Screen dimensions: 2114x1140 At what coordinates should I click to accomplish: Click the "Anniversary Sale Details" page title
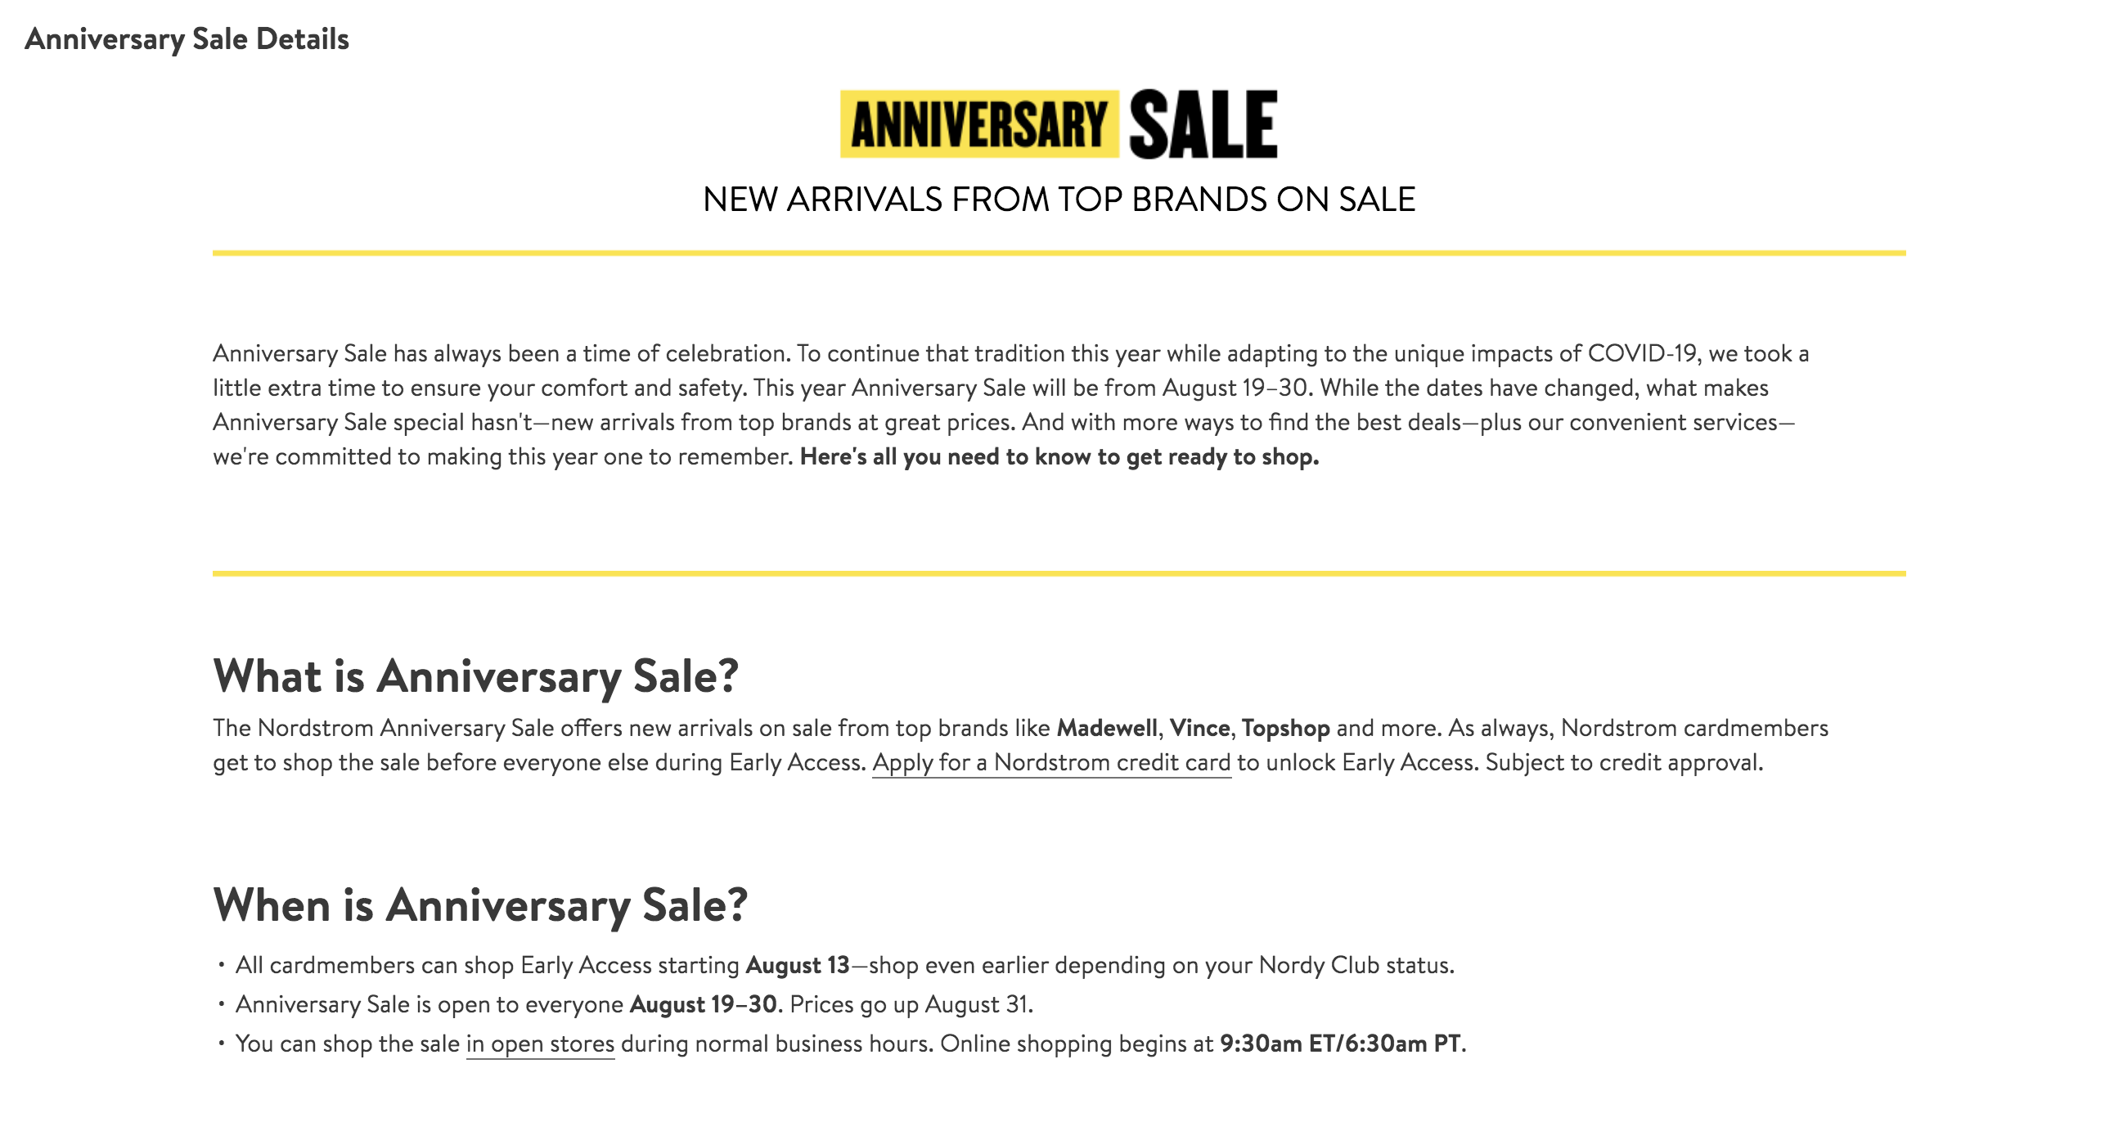pos(187,39)
